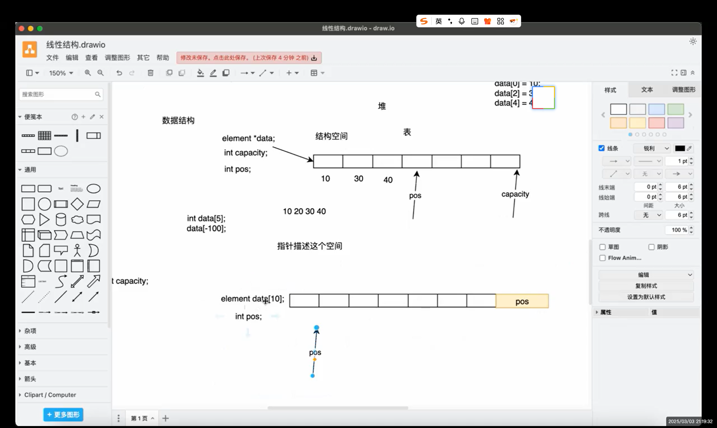Click the Zoom In magnifier icon
Screen dimensions: 717x428
coord(88,73)
